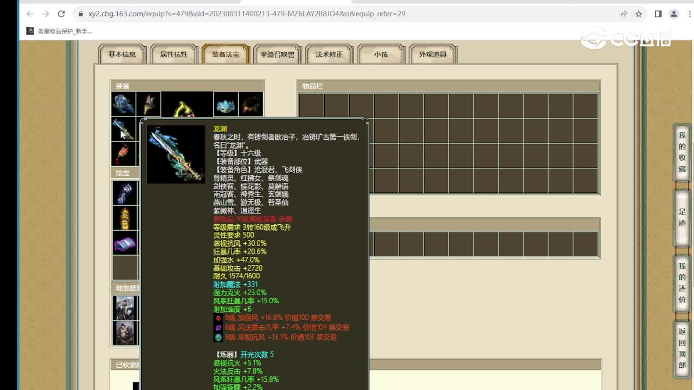
Task: Open the browser three-dot menu
Action: pos(689,14)
